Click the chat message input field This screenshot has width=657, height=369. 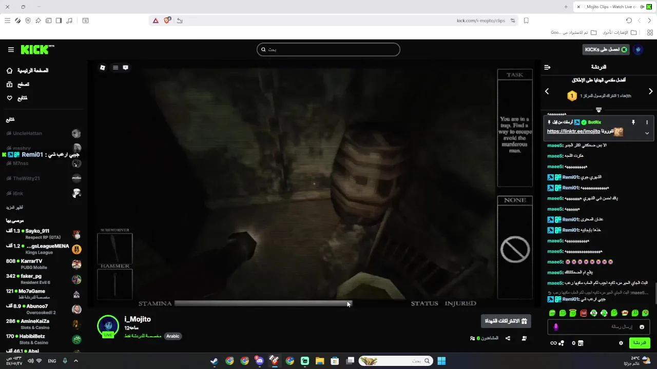(599, 326)
